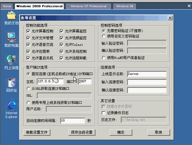Click the 保存当前设置 button
The image size is (192, 145).
(x=82, y=133)
